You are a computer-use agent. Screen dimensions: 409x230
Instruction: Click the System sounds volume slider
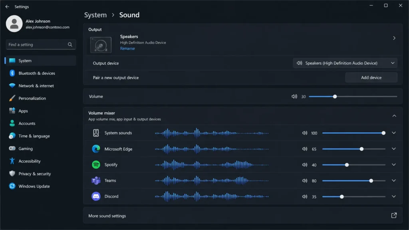[x=354, y=133]
